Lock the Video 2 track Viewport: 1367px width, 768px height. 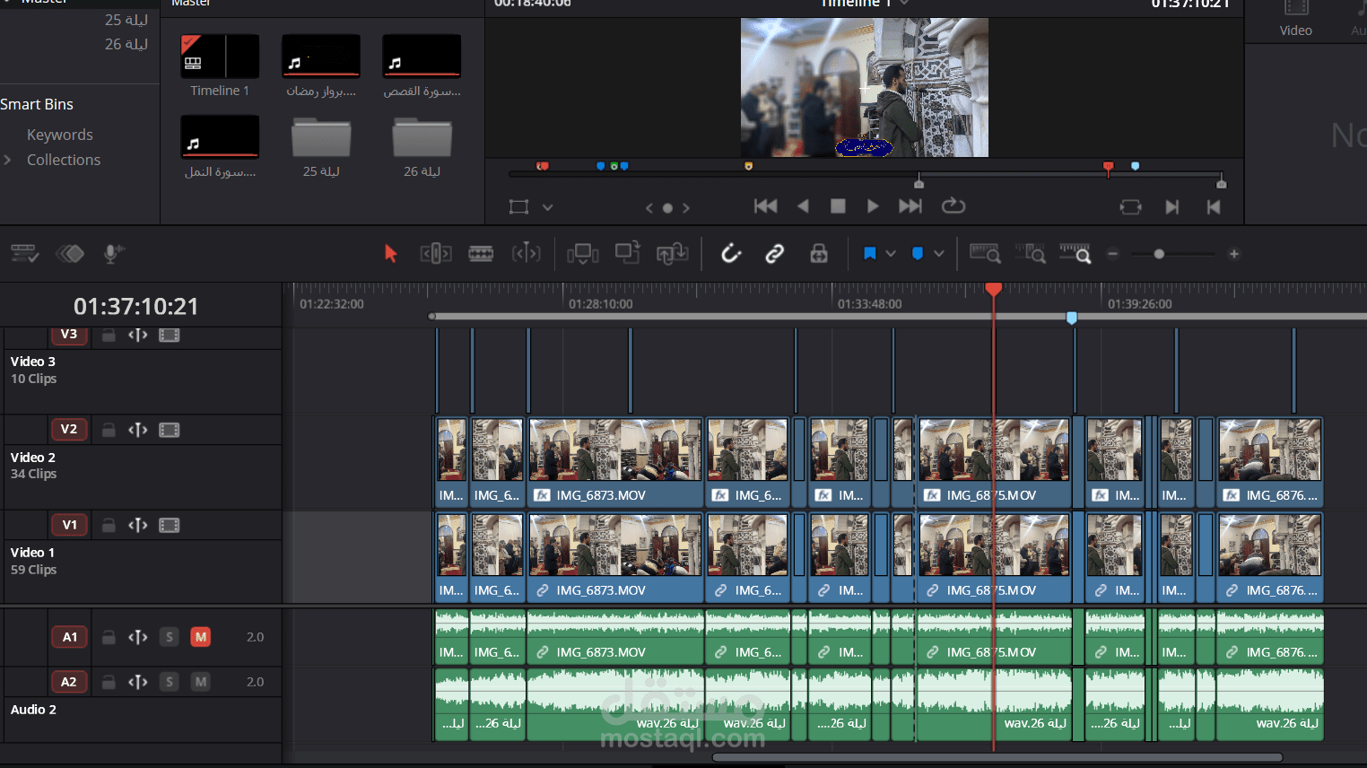(x=109, y=430)
